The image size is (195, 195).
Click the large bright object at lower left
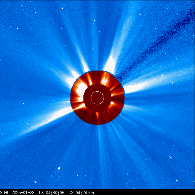tap(59, 168)
